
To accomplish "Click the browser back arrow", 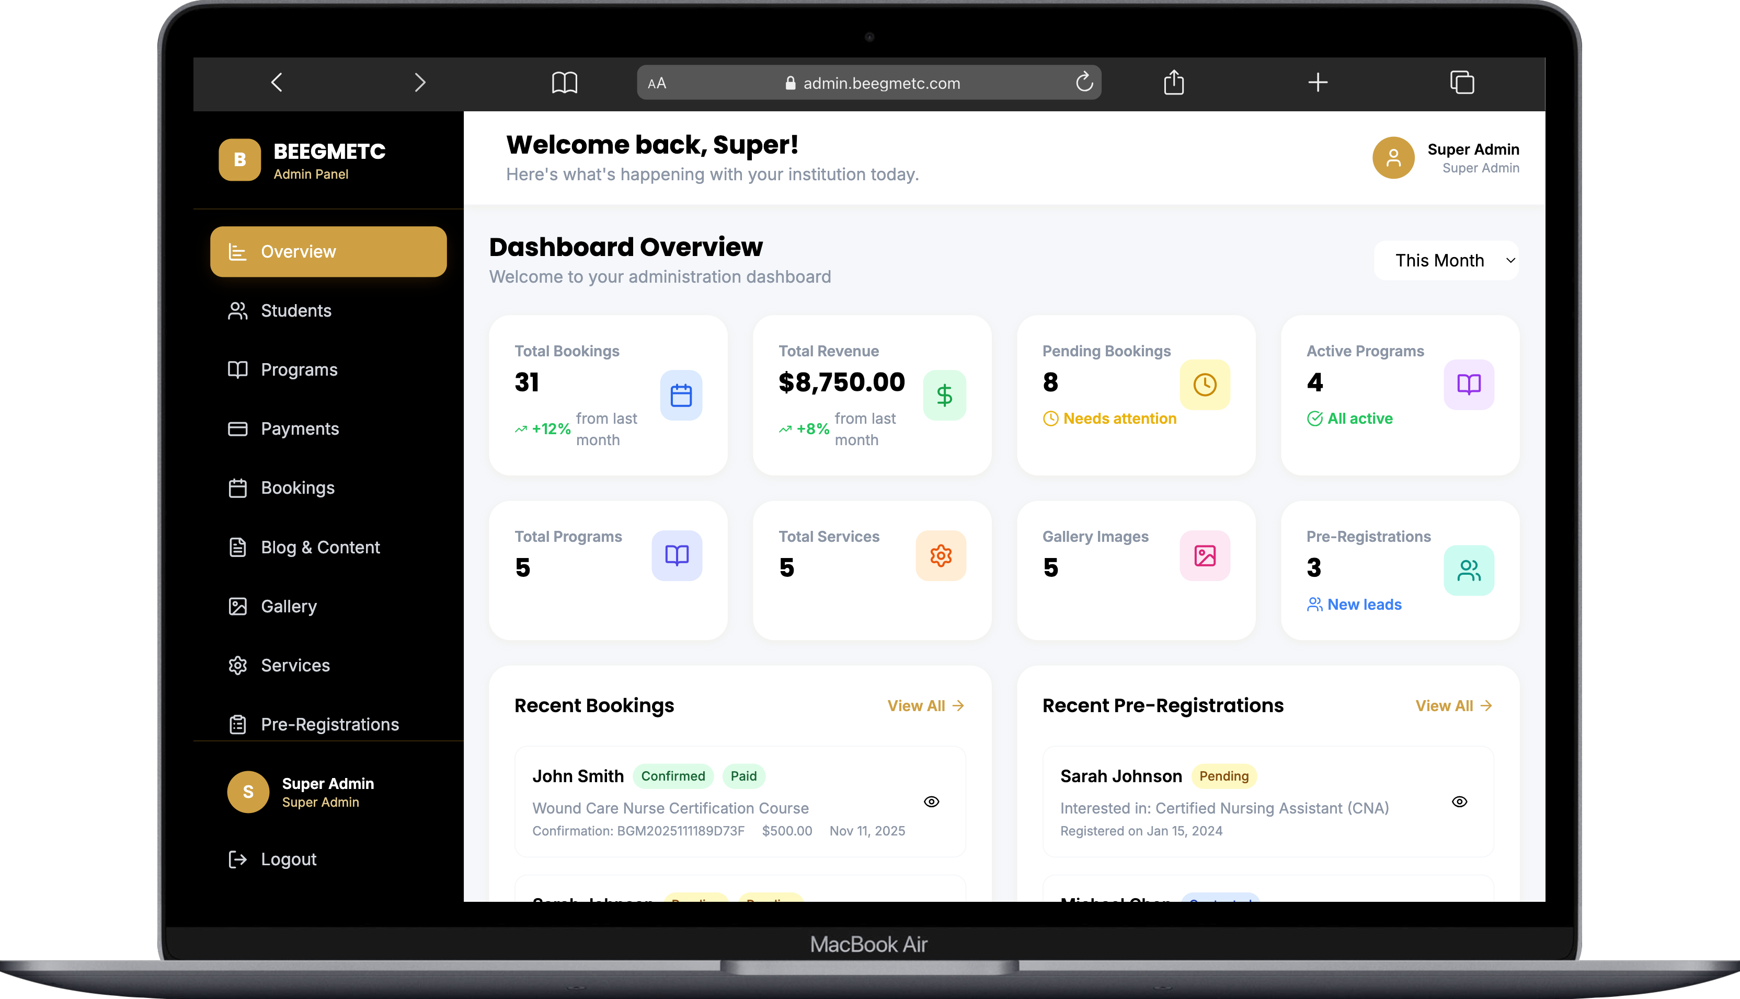I will click(x=277, y=83).
